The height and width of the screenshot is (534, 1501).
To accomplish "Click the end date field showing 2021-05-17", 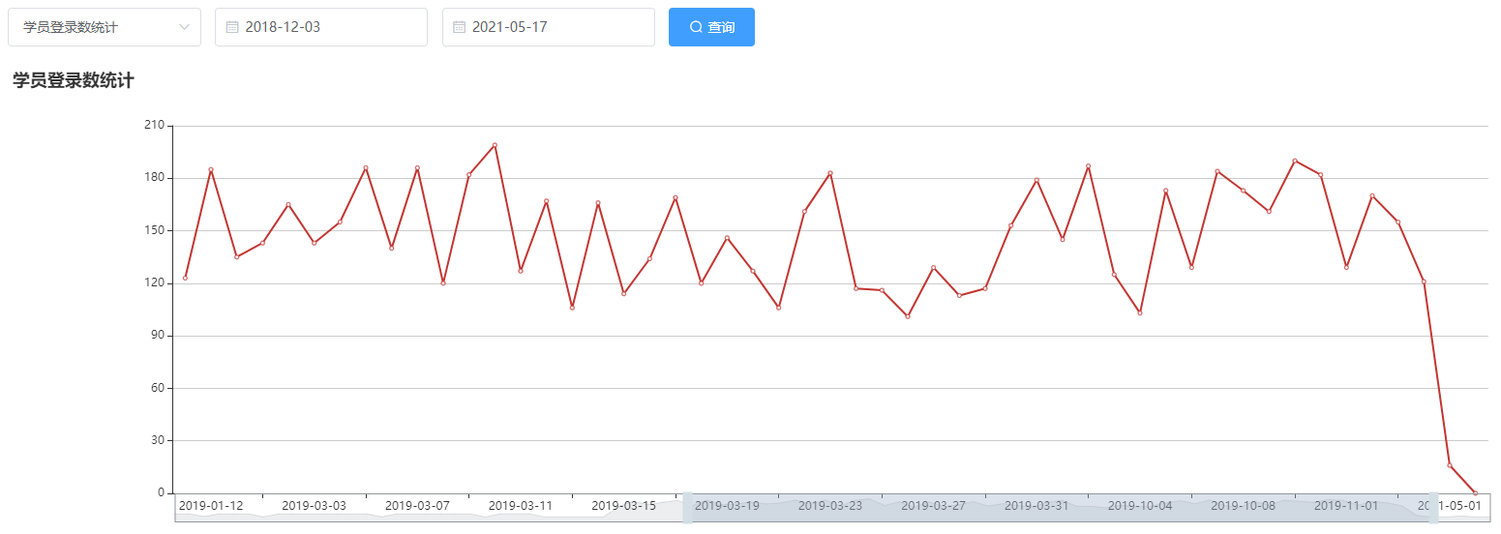I will click(549, 27).
